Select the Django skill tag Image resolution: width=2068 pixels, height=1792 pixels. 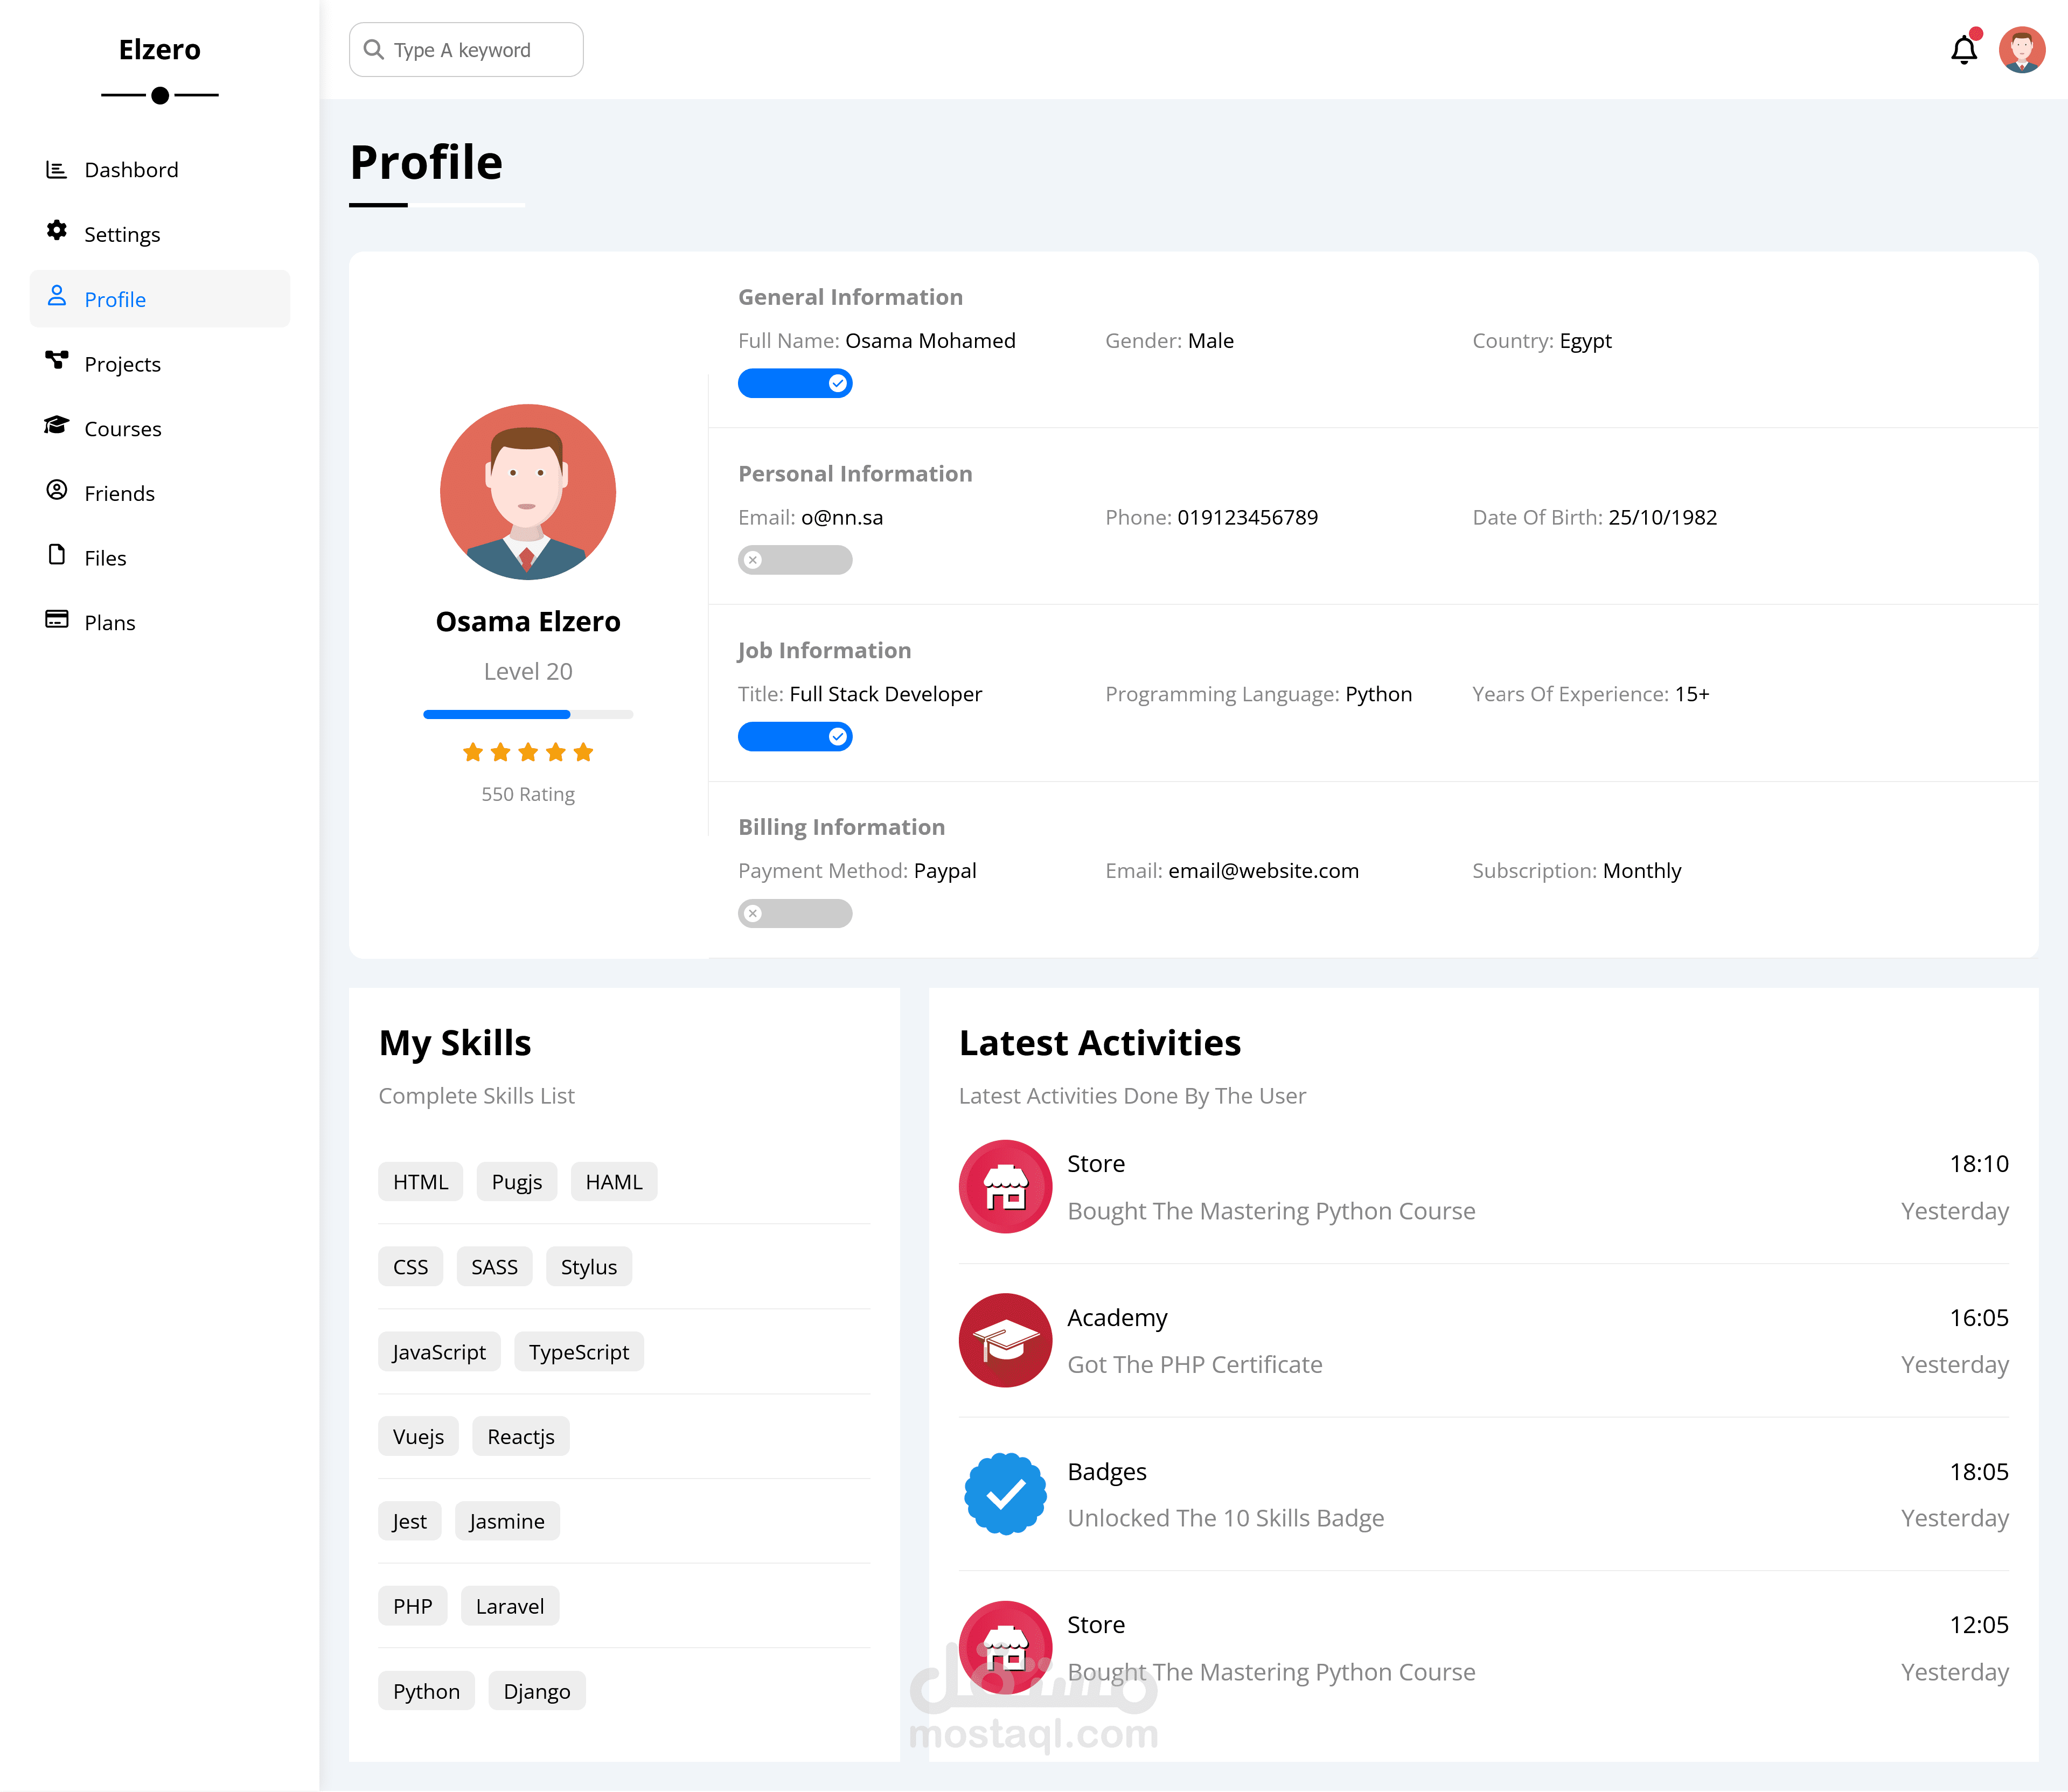[x=537, y=1691]
